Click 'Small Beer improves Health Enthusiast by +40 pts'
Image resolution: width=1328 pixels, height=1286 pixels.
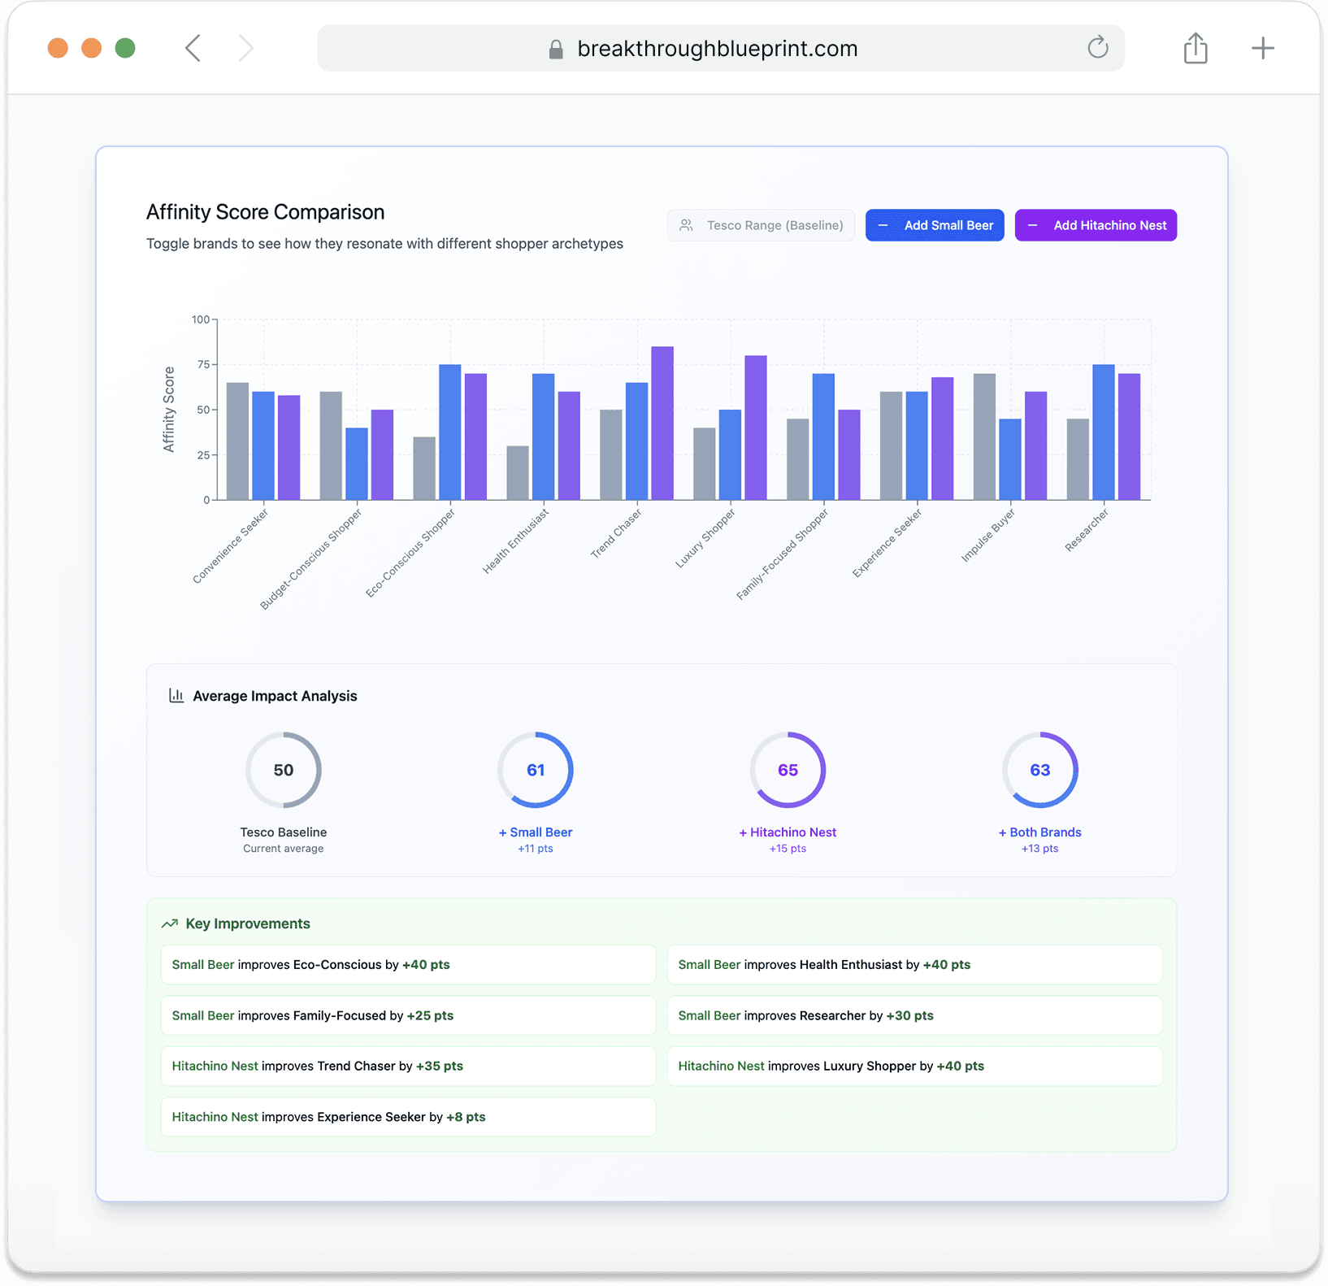(x=914, y=965)
